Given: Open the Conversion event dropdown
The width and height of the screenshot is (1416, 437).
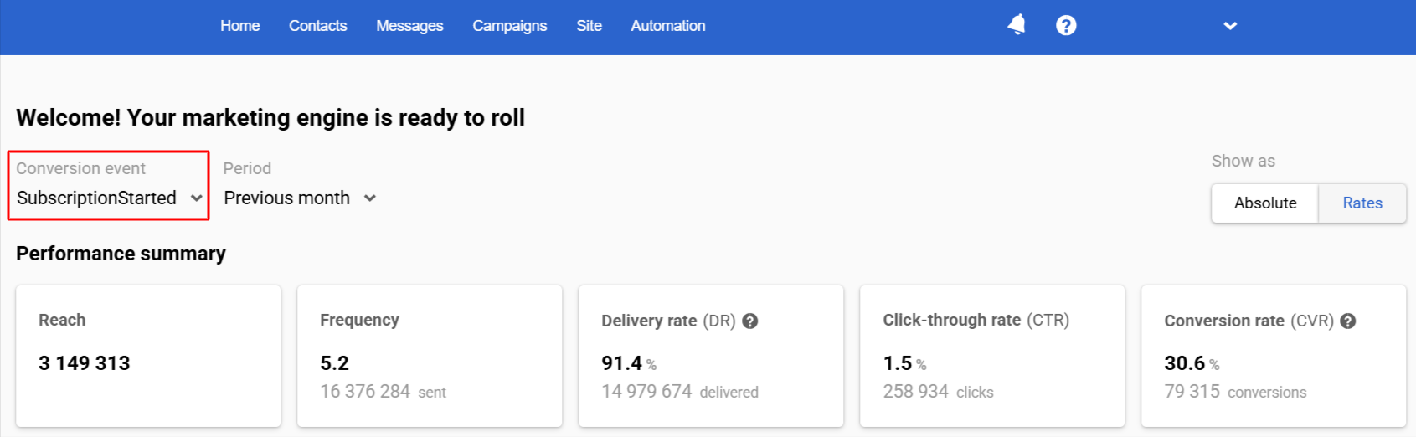Looking at the screenshot, I should (x=109, y=186).
